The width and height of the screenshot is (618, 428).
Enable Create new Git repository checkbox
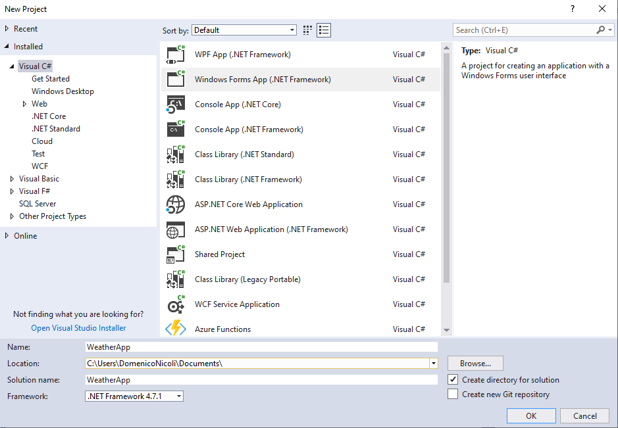click(x=453, y=394)
